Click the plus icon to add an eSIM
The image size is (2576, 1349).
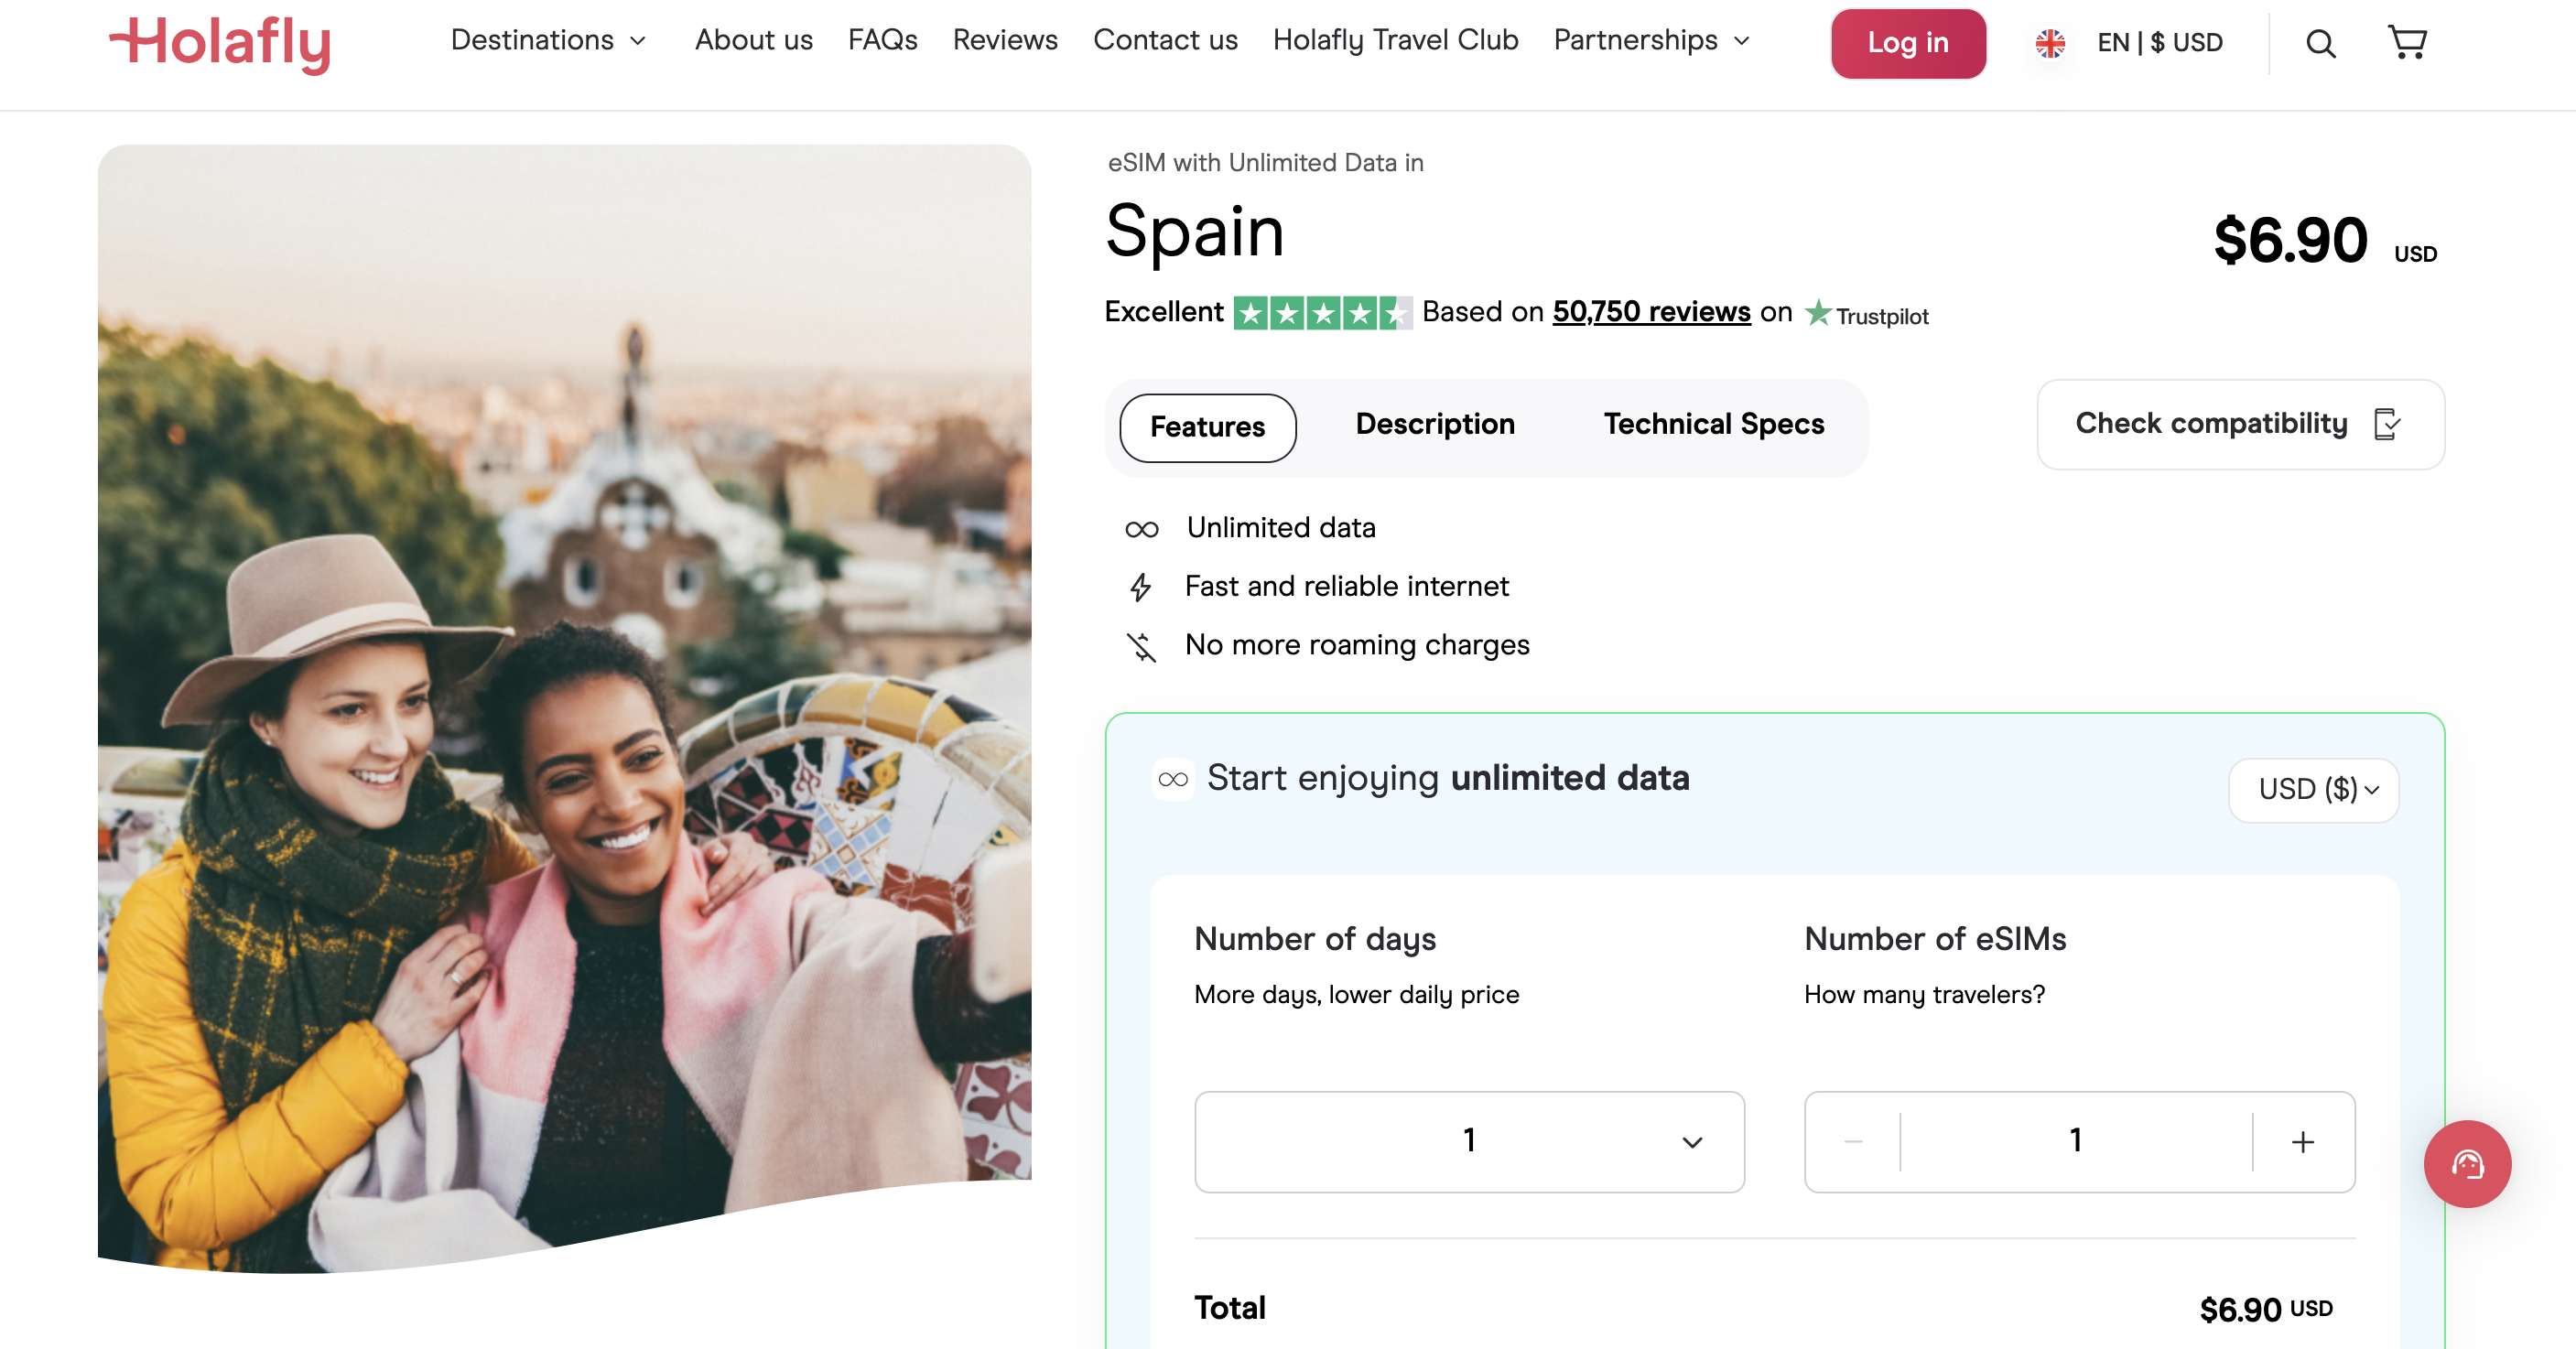pyautogui.click(x=2302, y=1142)
